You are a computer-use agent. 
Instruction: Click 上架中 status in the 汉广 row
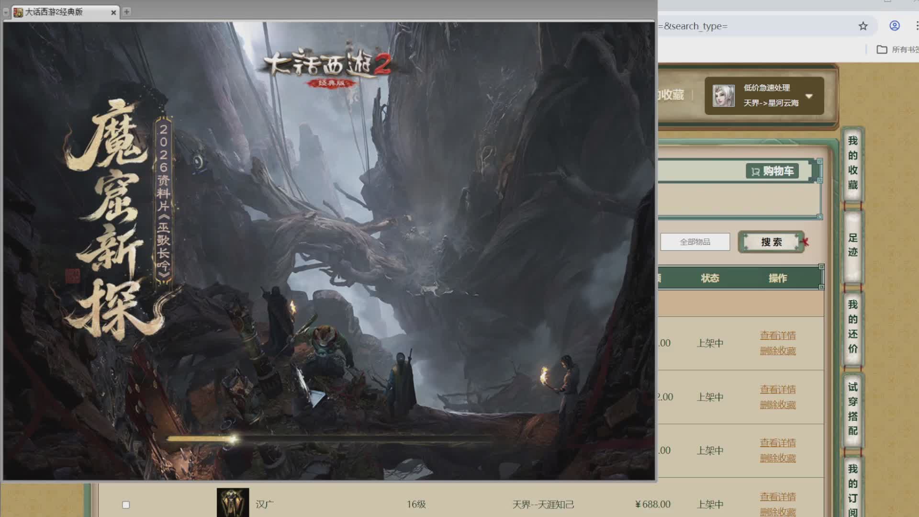(x=710, y=504)
